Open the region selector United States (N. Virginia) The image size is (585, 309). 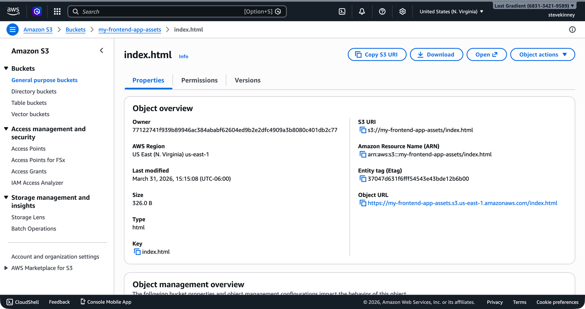click(451, 12)
